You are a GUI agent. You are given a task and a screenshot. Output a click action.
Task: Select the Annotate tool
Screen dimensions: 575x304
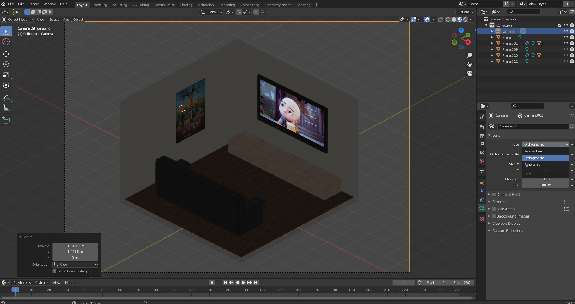[6, 98]
